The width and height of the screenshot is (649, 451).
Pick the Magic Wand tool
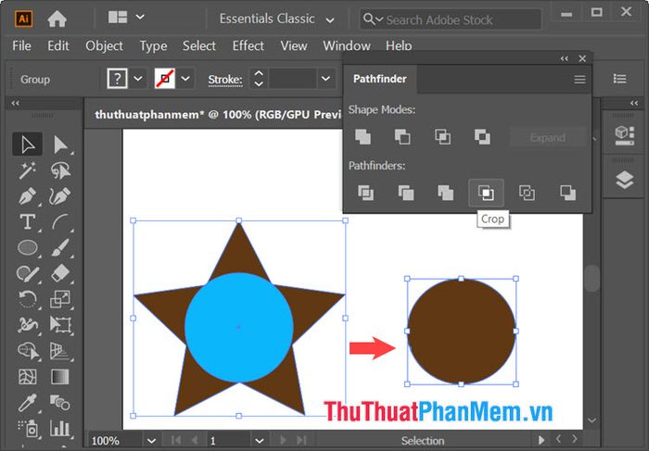click(27, 170)
